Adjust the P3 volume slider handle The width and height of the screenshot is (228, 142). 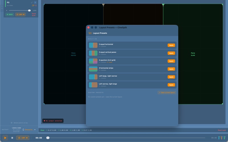29,11
